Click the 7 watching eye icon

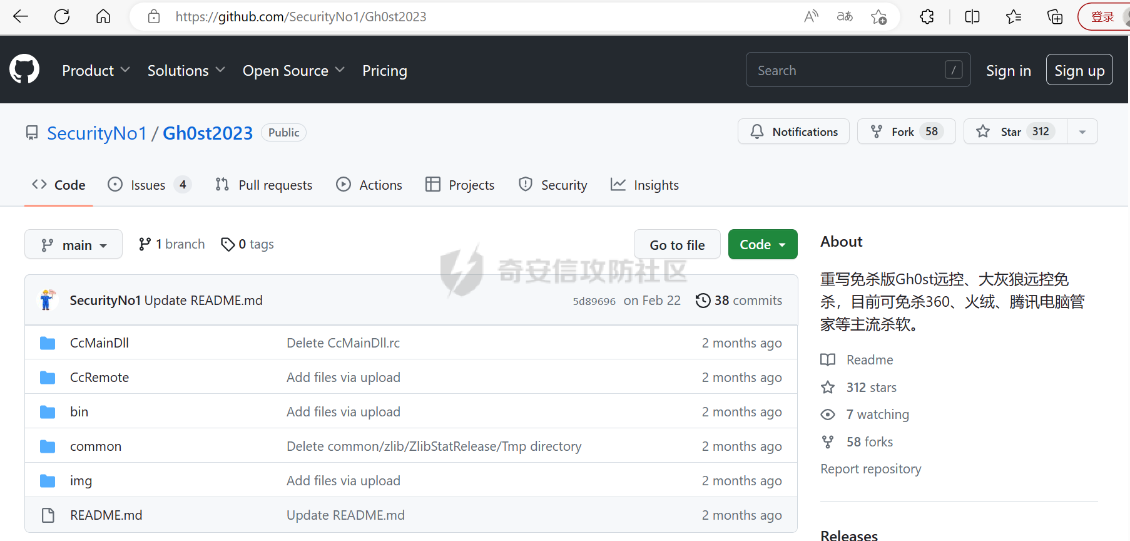[828, 415]
